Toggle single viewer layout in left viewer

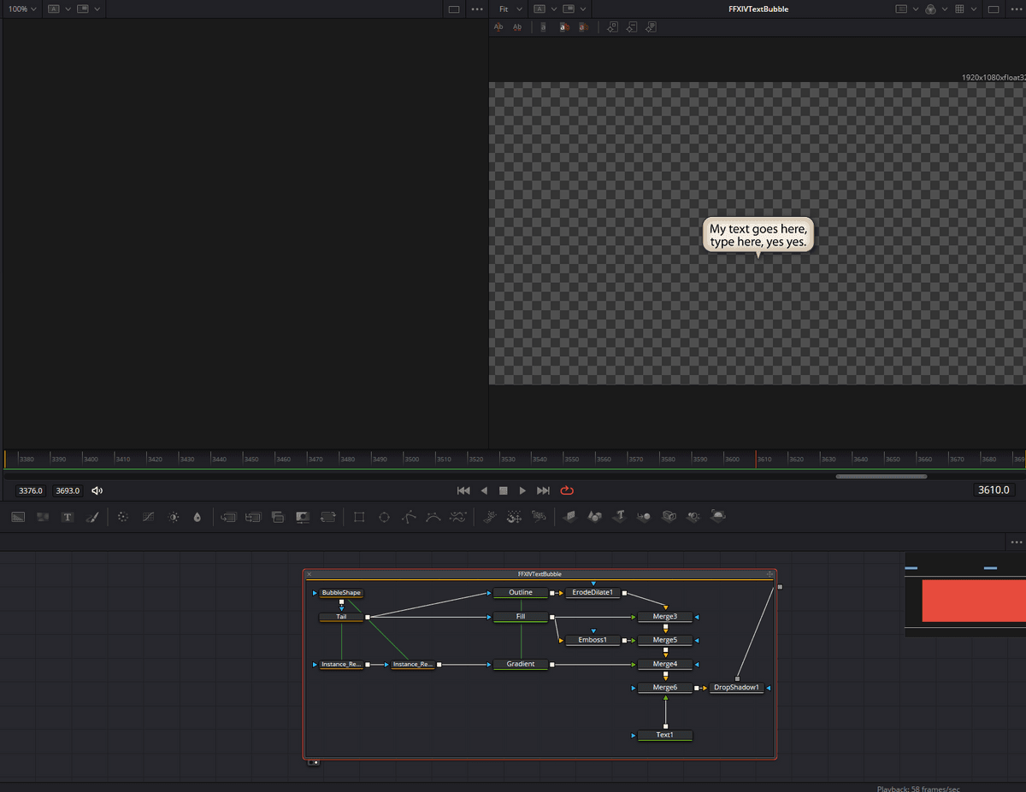pos(454,9)
